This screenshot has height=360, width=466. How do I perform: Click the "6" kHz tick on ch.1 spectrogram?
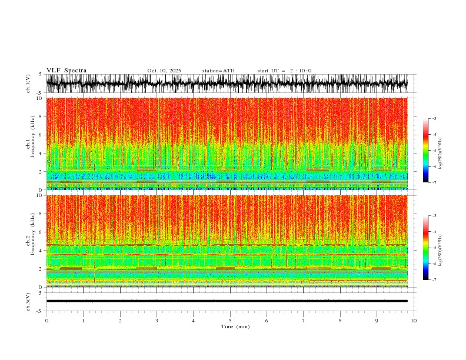[x=41, y=135]
